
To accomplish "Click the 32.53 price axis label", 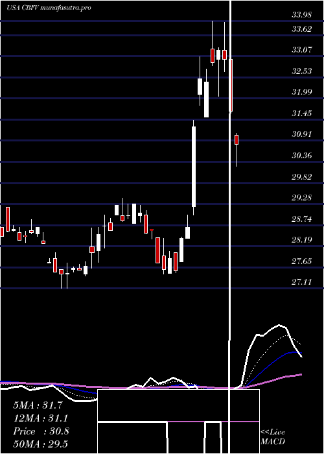I will click(302, 71).
